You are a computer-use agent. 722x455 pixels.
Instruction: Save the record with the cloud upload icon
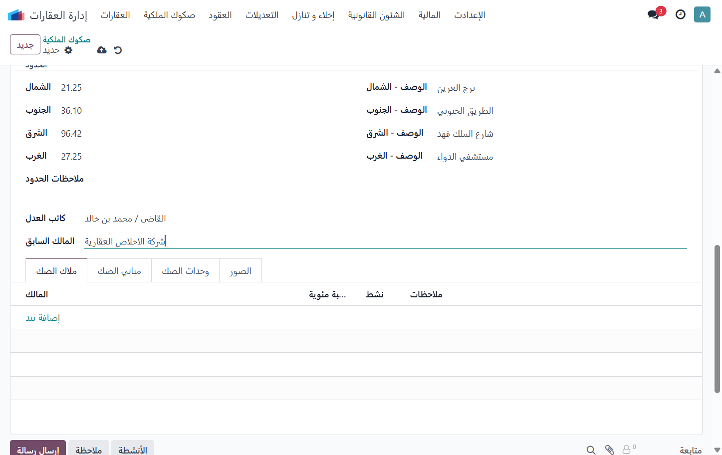click(x=102, y=50)
